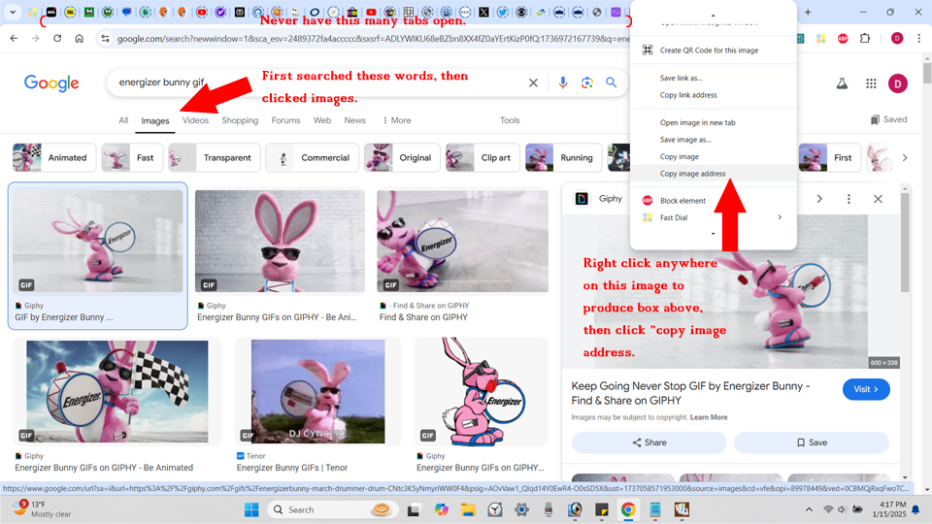Screen dimensions: 932x524
Task: Go to the browser home page
Action: click(x=79, y=39)
